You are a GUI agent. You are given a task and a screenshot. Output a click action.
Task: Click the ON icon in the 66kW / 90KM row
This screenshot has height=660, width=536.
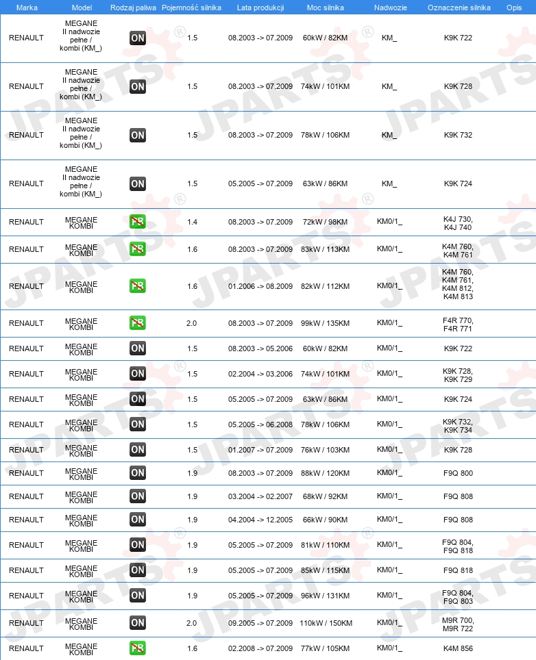click(137, 520)
